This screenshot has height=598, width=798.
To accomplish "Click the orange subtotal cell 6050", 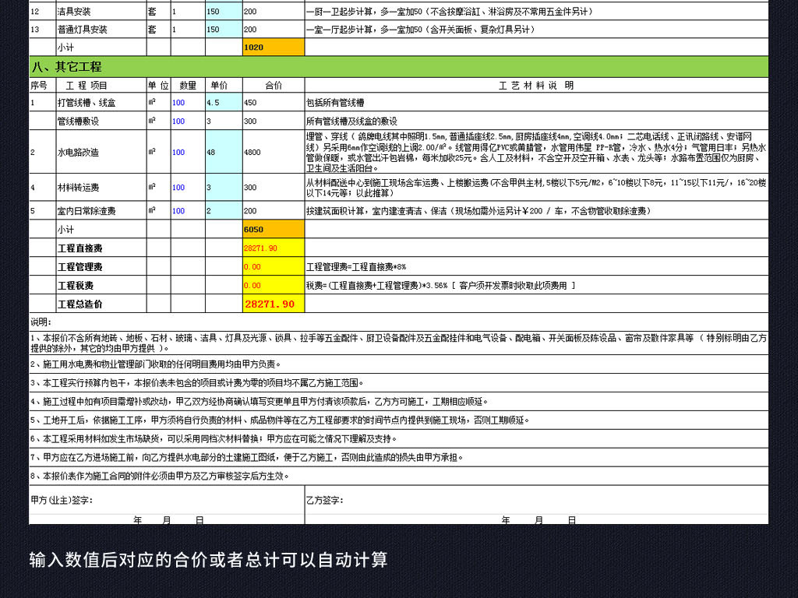I will click(x=274, y=230).
